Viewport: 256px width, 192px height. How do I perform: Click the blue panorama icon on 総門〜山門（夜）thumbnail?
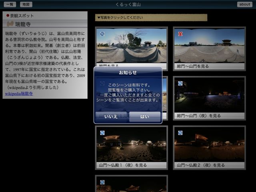click(180, 83)
